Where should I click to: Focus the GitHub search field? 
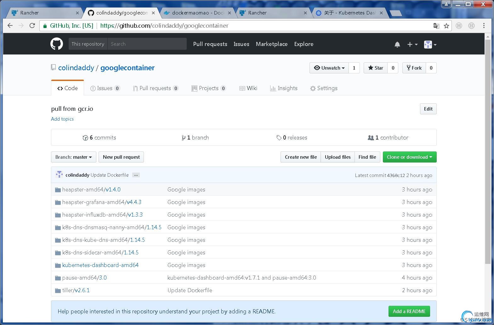(x=147, y=44)
